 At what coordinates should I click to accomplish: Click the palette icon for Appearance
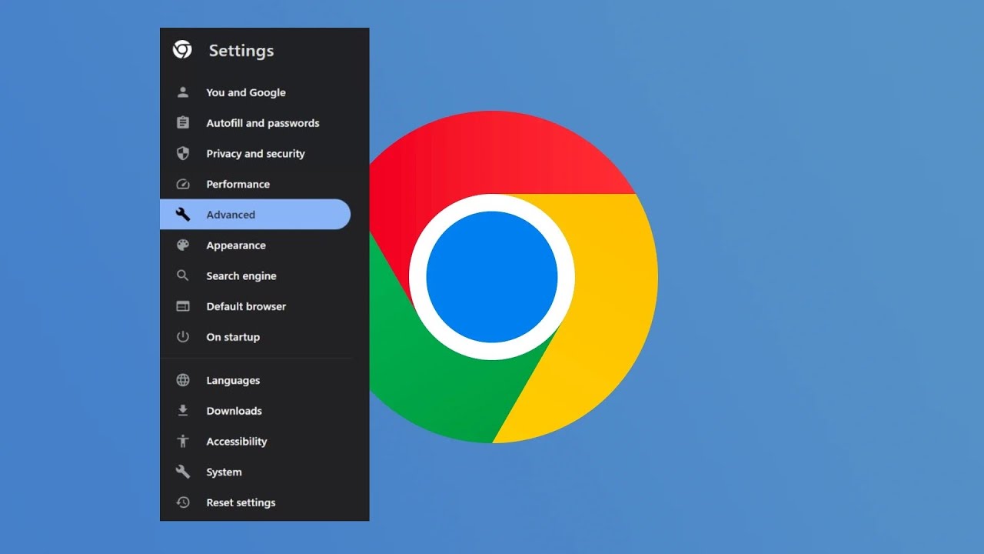pos(182,245)
